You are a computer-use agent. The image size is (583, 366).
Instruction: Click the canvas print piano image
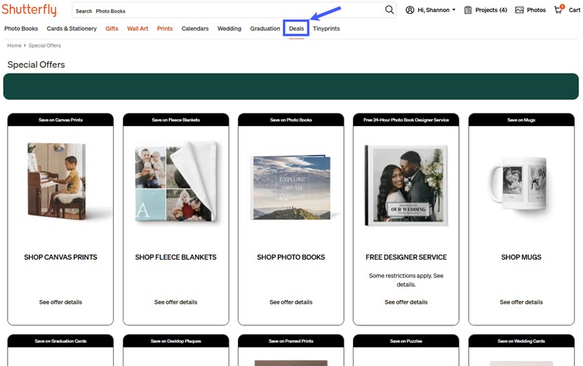[57, 182]
